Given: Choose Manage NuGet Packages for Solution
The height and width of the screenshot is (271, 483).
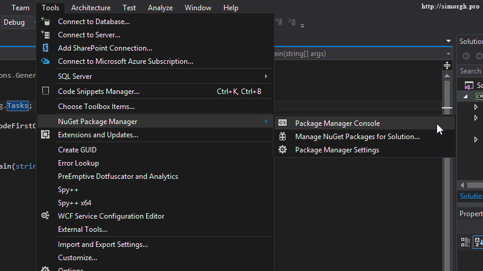Looking at the screenshot, I should tap(365, 137).
